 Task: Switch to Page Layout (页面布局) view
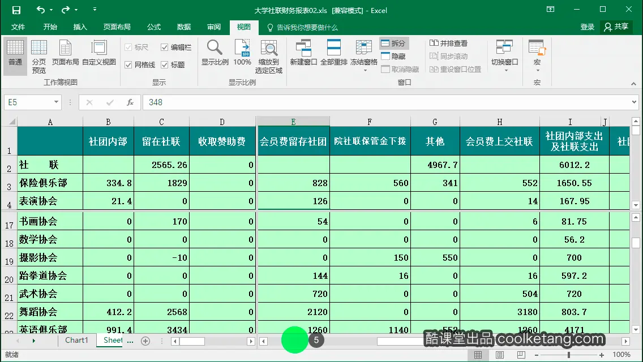tap(65, 53)
